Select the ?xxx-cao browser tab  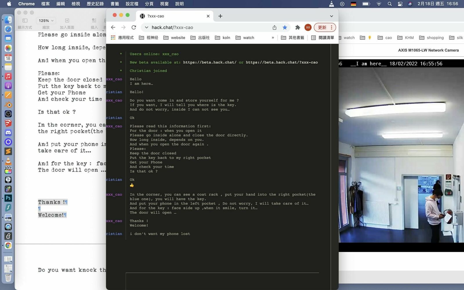pos(174,16)
